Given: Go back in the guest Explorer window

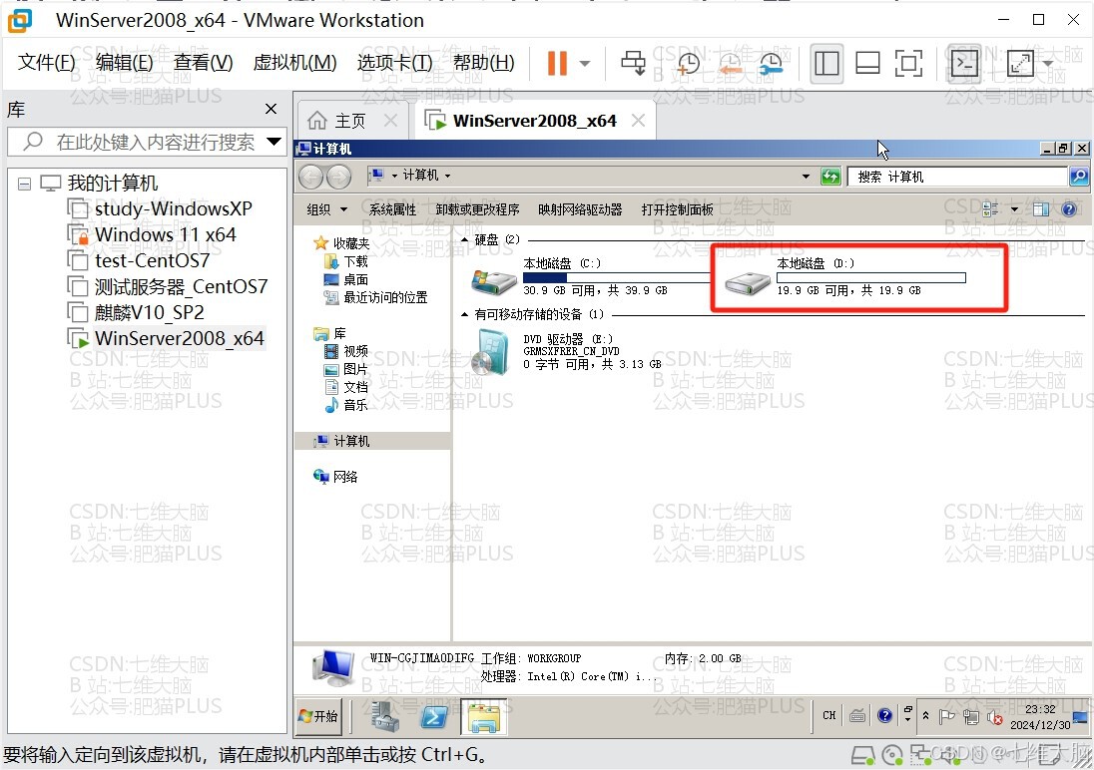Looking at the screenshot, I should 311,177.
